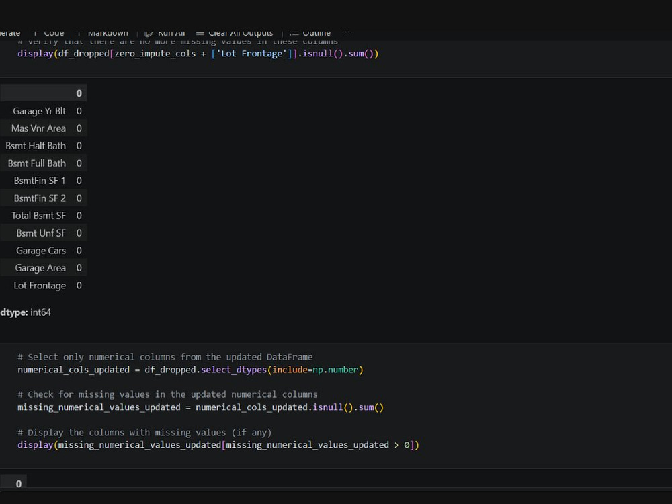The width and height of the screenshot is (672, 504).
Task: Click the first output table's '0' column header
Action: [x=79, y=93]
